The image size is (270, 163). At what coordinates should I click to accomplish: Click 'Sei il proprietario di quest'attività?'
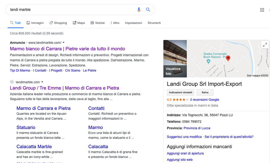[229, 137]
